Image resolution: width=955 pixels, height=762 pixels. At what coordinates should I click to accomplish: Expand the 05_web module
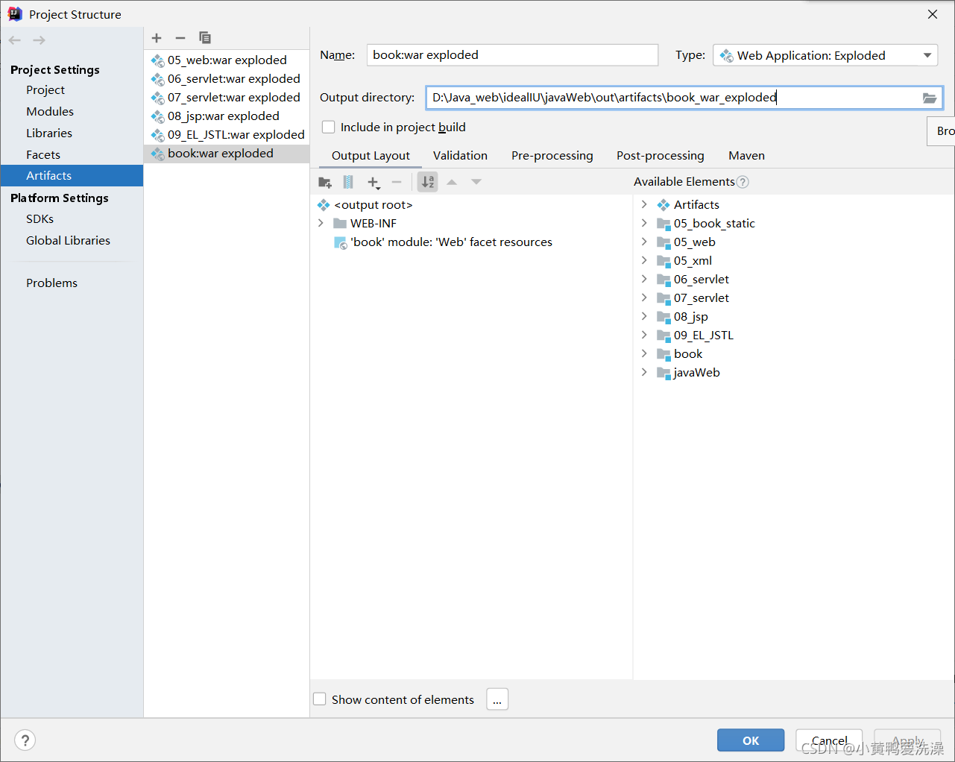[644, 242]
